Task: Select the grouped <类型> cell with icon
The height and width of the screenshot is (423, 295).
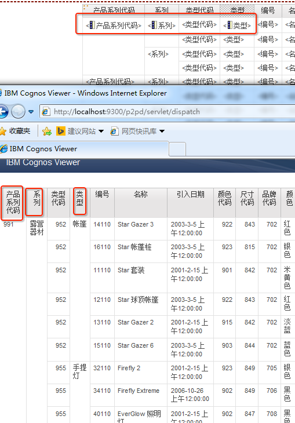Action: (237, 25)
